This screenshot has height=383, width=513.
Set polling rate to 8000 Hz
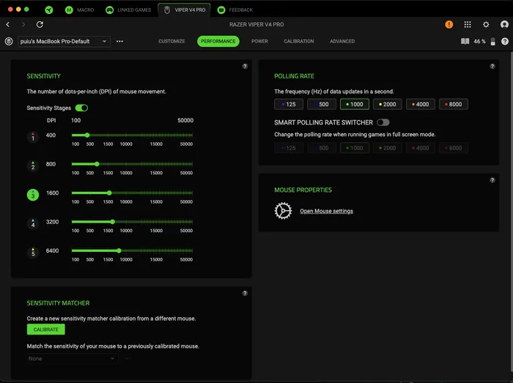coord(454,104)
